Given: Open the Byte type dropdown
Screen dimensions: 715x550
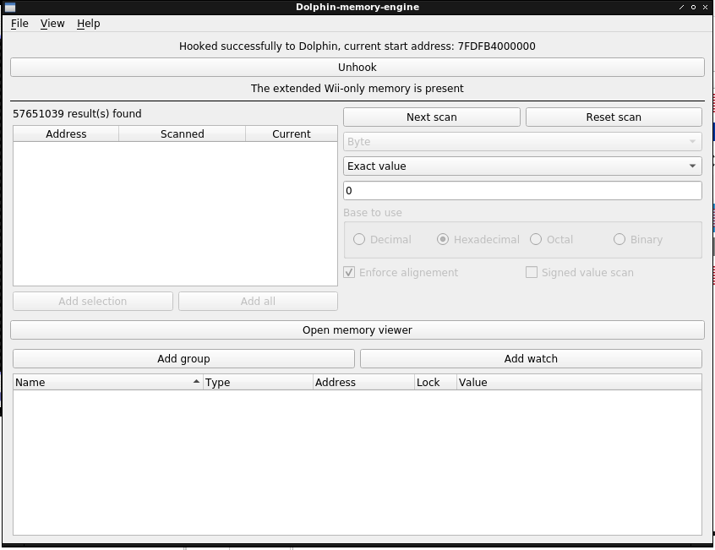Looking at the screenshot, I should [522, 142].
